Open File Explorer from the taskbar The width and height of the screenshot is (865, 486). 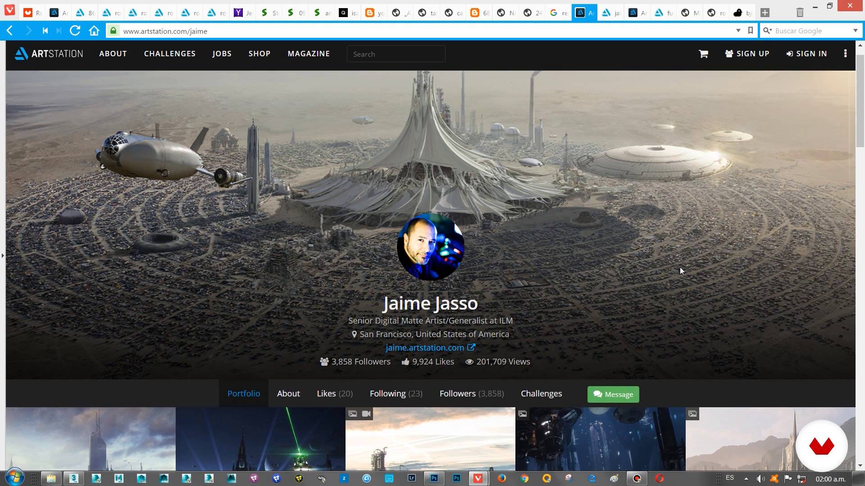click(x=51, y=478)
